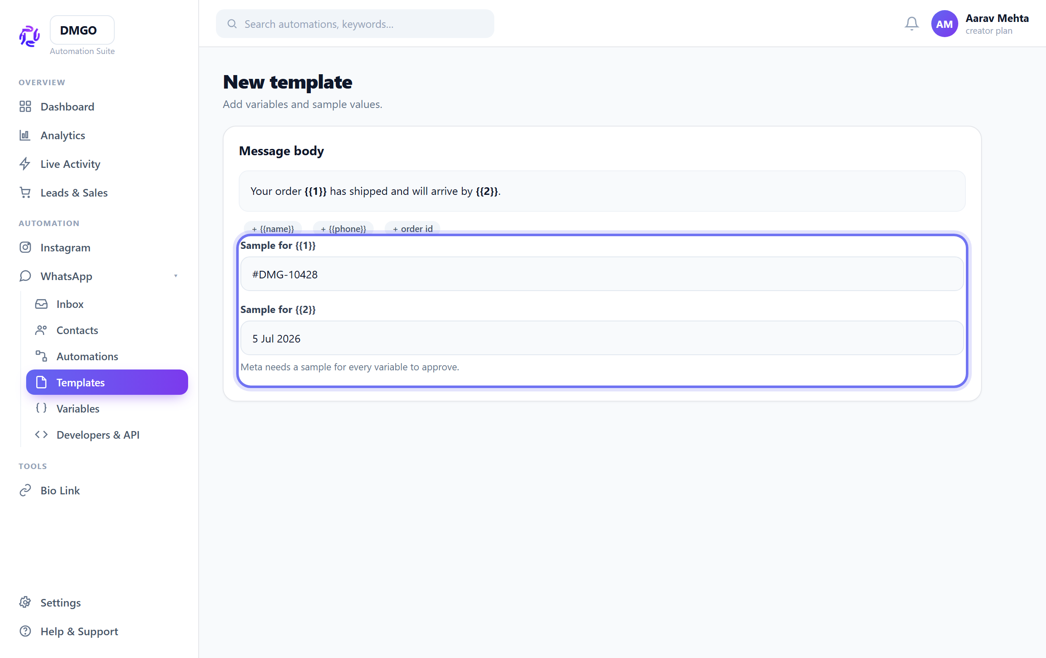Viewport: 1046px width, 658px height.
Task: Click the search automations field
Action: click(x=355, y=24)
